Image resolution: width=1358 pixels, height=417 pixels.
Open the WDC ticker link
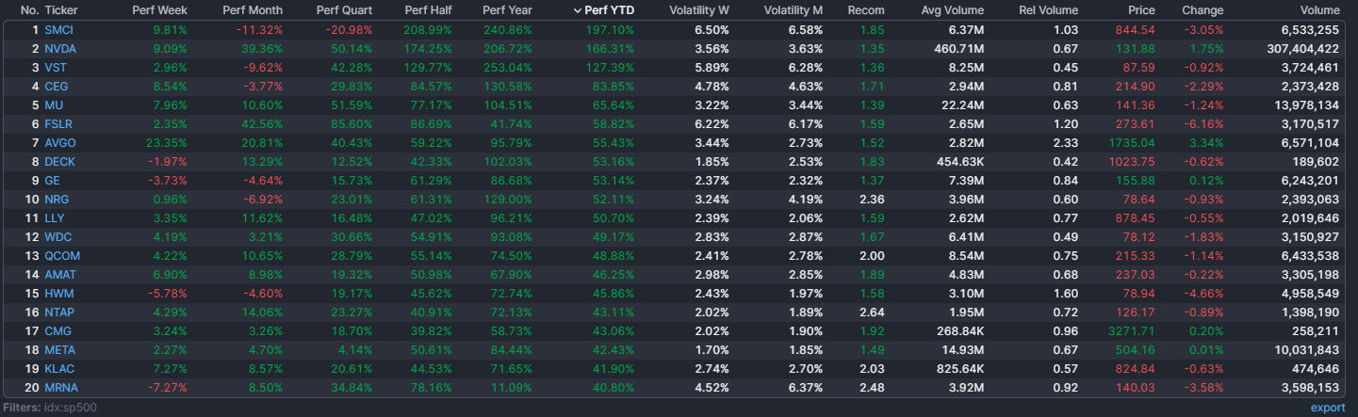coord(57,237)
